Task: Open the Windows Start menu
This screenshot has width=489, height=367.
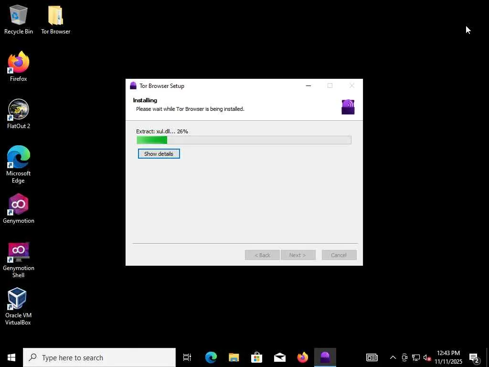Action: (11, 357)
